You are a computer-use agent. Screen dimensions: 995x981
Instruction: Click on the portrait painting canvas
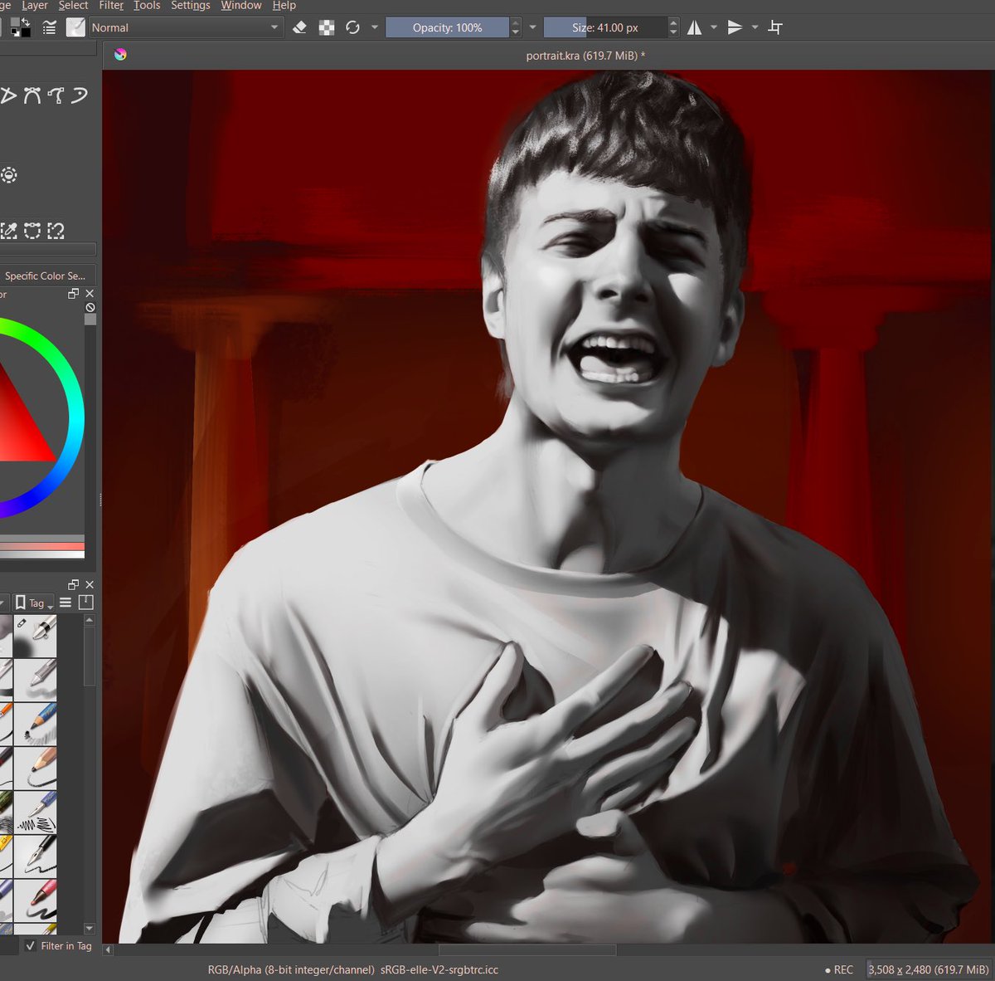click(548, 506)
